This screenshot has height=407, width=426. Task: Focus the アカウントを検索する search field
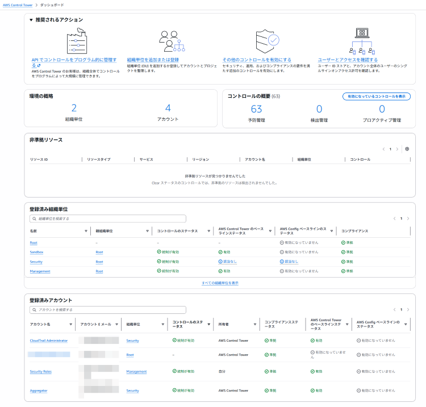(x=108, y=310)
